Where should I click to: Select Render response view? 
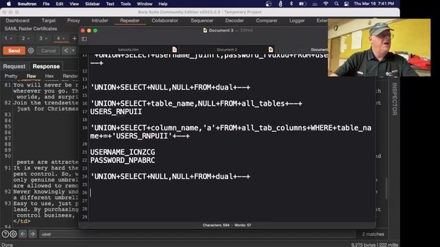70,76
